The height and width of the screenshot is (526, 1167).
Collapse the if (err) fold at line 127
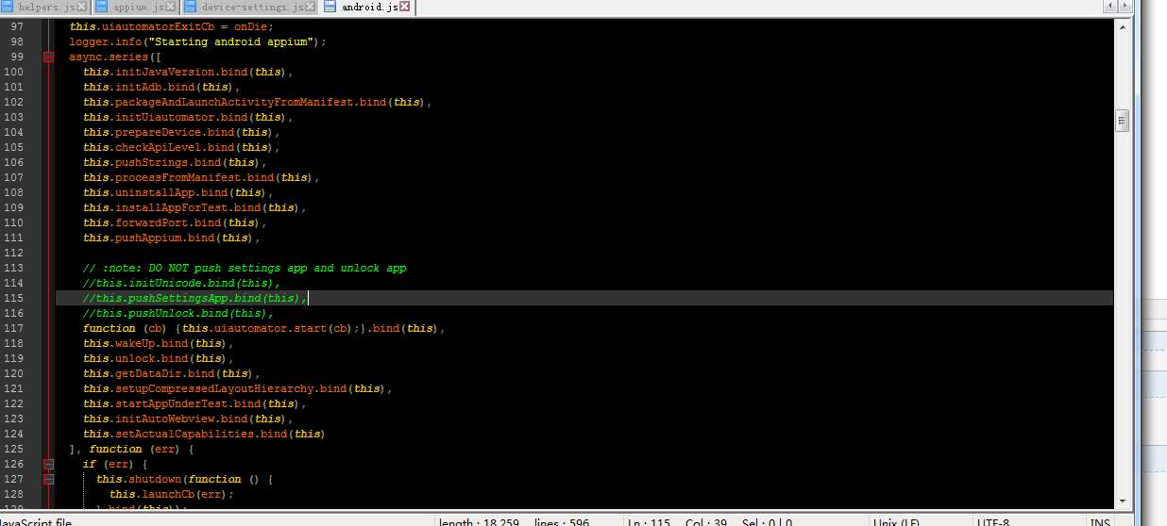coord(48,479)
